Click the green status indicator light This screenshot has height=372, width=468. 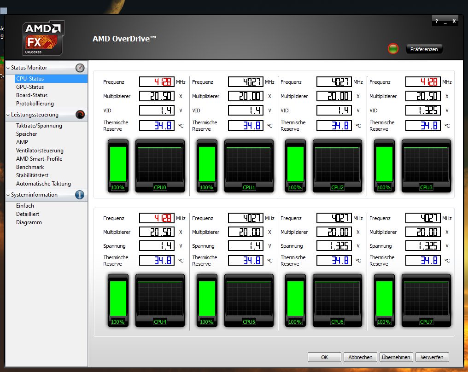(x=393, y=49)
